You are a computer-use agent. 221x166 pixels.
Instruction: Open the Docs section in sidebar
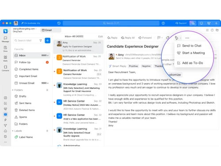pos(5,49)
